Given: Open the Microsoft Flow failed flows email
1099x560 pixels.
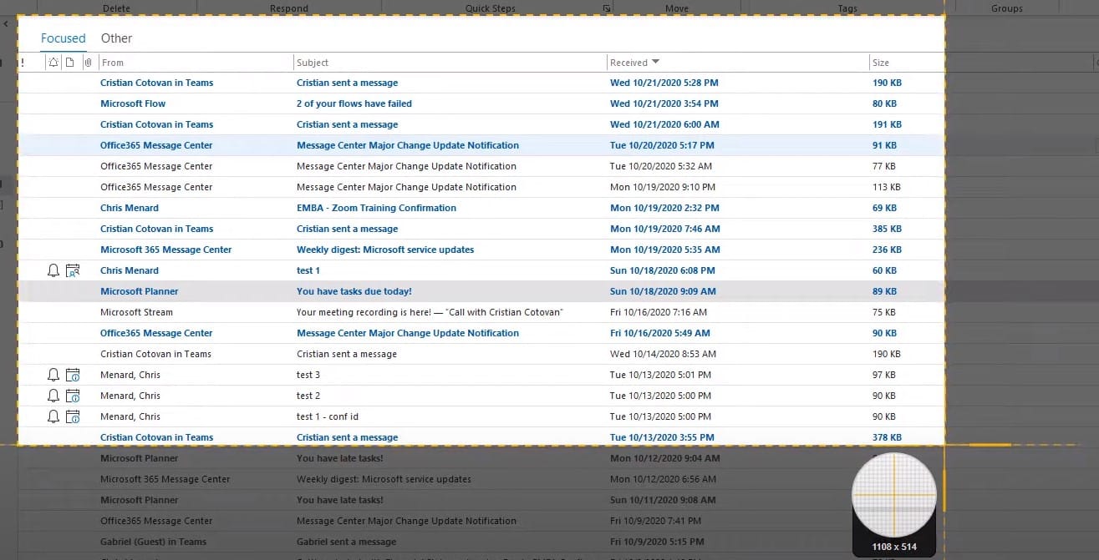Looking at the screenshot, I should [354, 103].
